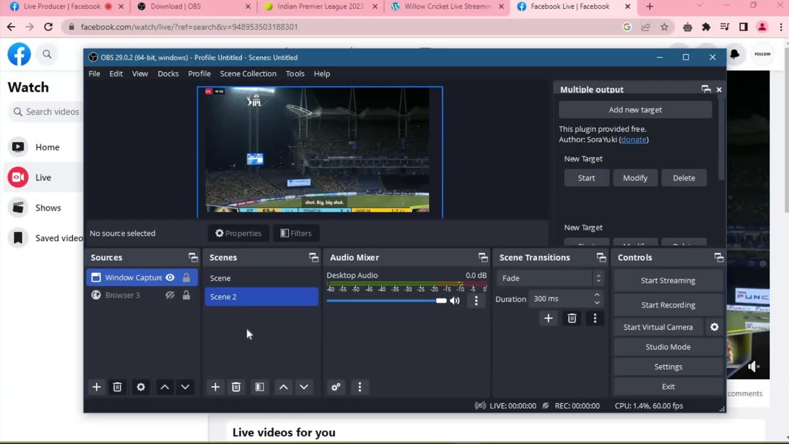Show the hidden Browser 3 source
The height and width of the screenshot is (444, 789).
coord(170,295)
